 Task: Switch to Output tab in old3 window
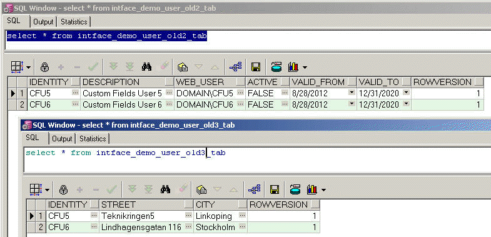[x=62, y=139]
